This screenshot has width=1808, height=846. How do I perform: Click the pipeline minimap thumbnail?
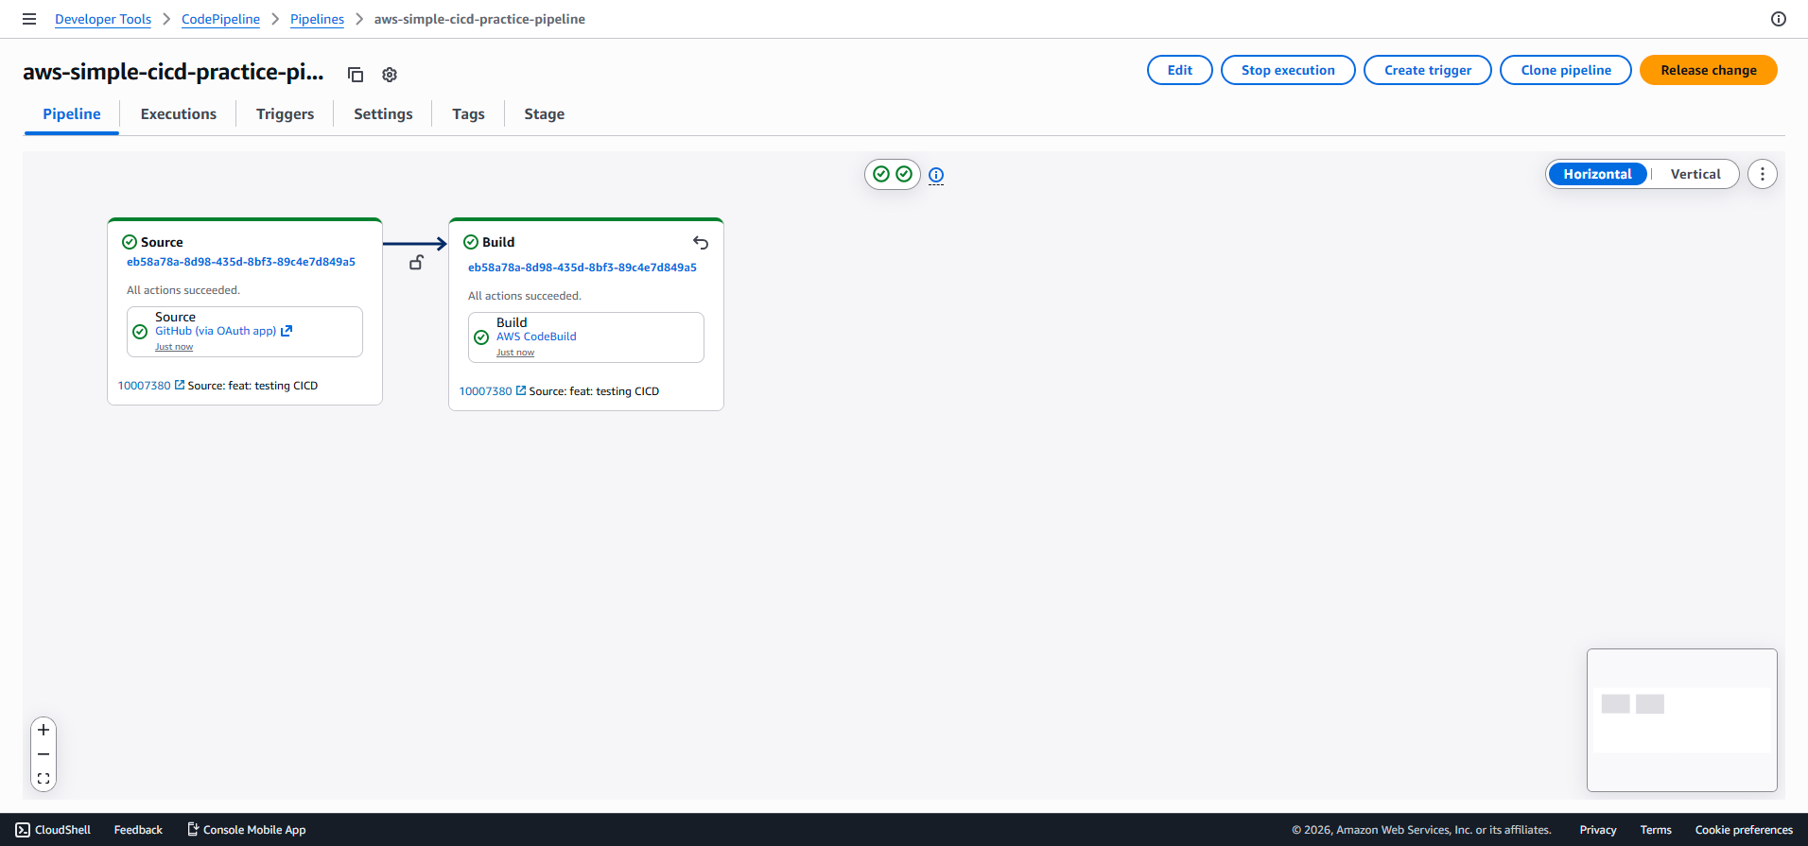coord(1681,719)
